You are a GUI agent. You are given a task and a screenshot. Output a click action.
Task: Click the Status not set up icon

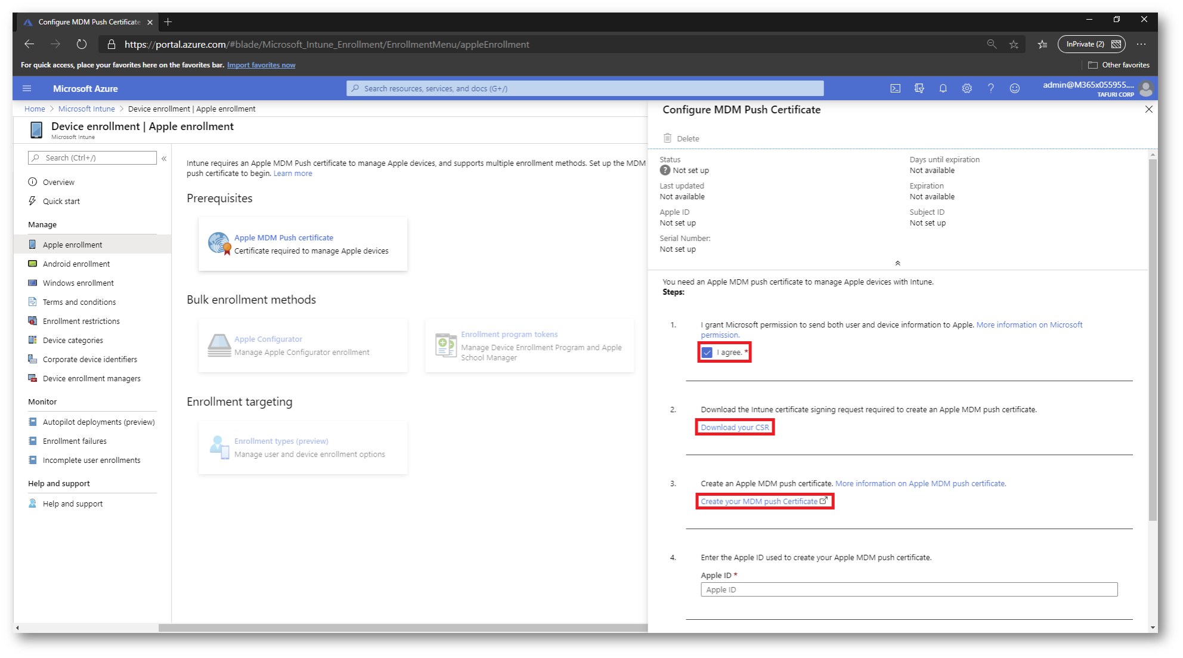(x=665, y=170)
